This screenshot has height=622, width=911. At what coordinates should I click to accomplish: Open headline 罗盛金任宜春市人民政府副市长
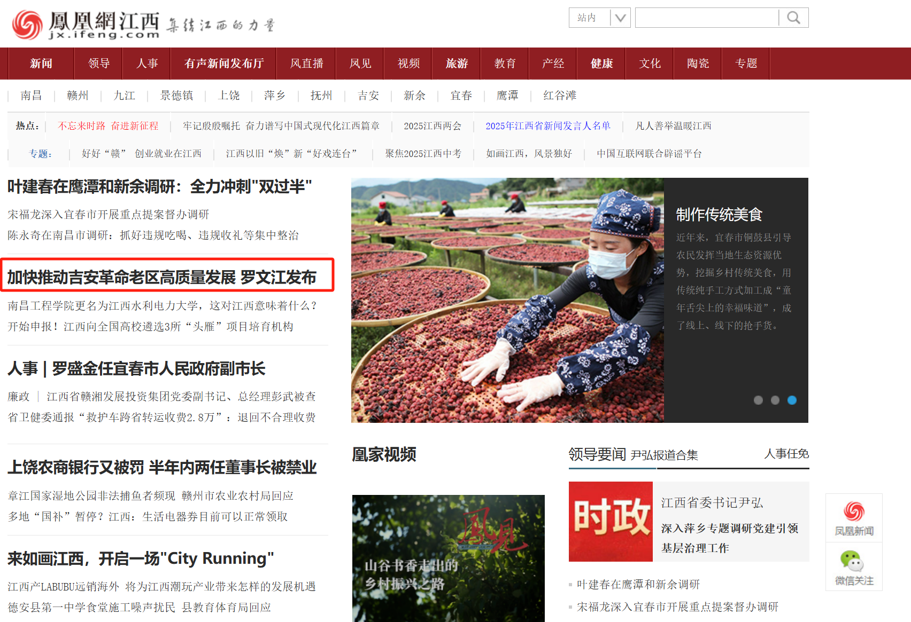[x=136, y=368]
